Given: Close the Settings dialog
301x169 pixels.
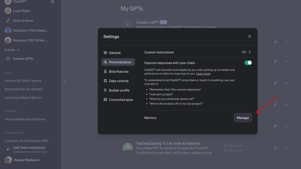Looking at the screenshot, I should 249,36.
